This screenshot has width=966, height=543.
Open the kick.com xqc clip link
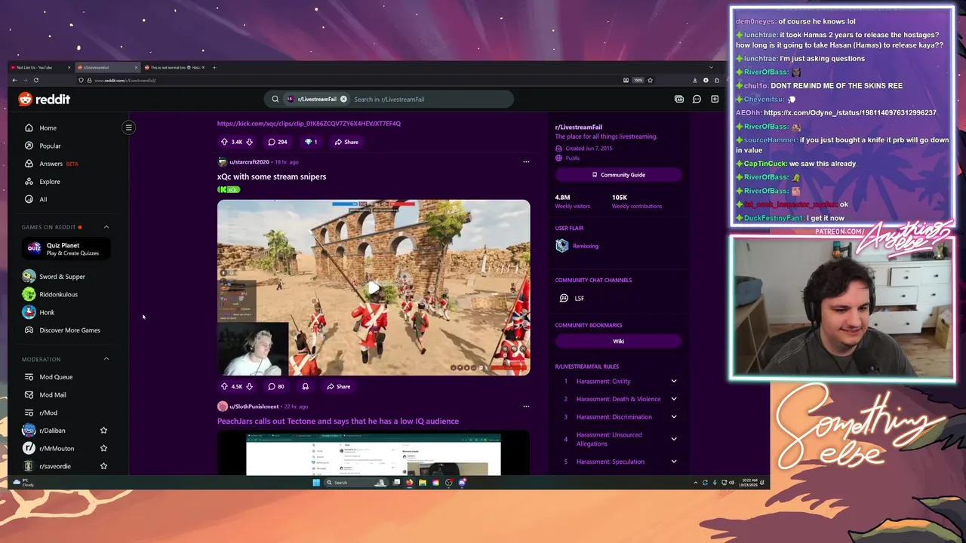(309, 124)
